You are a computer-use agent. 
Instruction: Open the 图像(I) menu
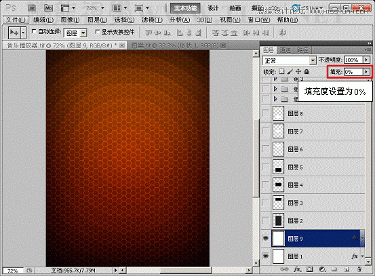coord(70,20)
